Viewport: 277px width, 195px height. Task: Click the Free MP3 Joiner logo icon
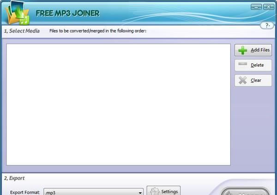click(17, 13)
